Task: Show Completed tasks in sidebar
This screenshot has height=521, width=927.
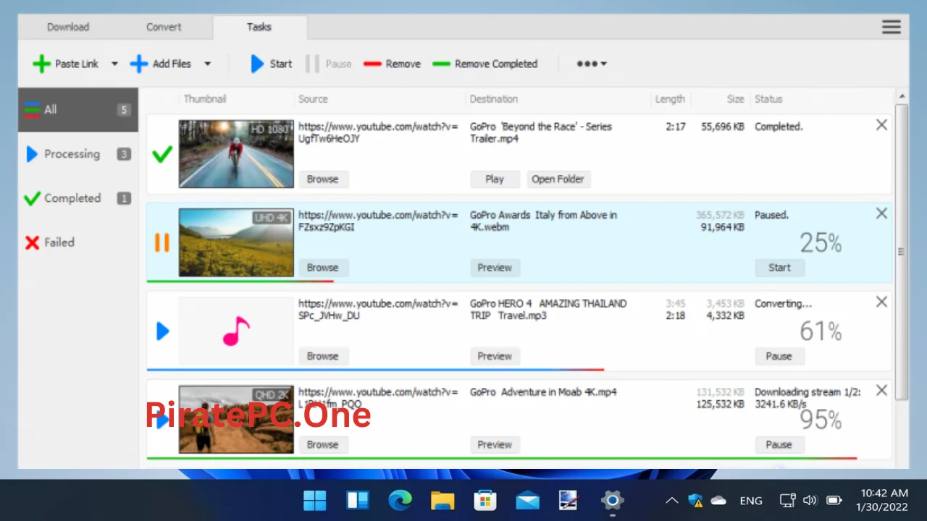Action: (x=78, y=198)
